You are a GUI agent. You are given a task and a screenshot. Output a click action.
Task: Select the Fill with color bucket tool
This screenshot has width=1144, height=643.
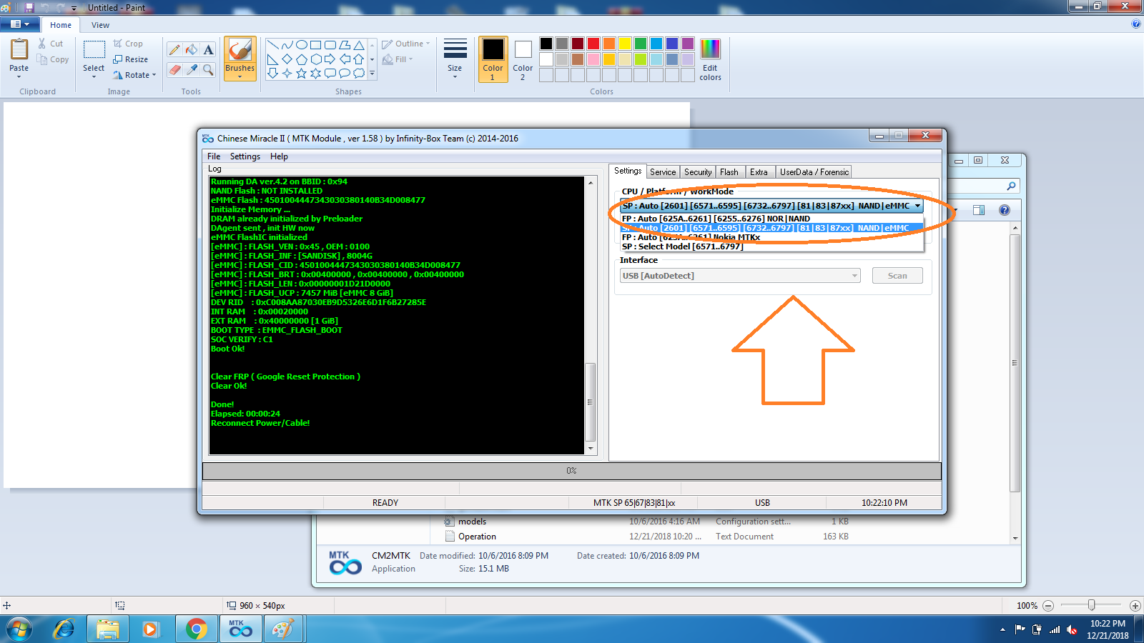coord(191,49)
